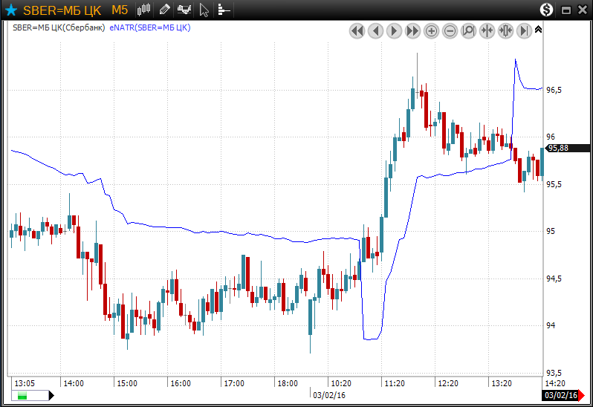Screen dimensions: 593x407
Task: Select the pencil drawing tool
Action: pos(164,10)
